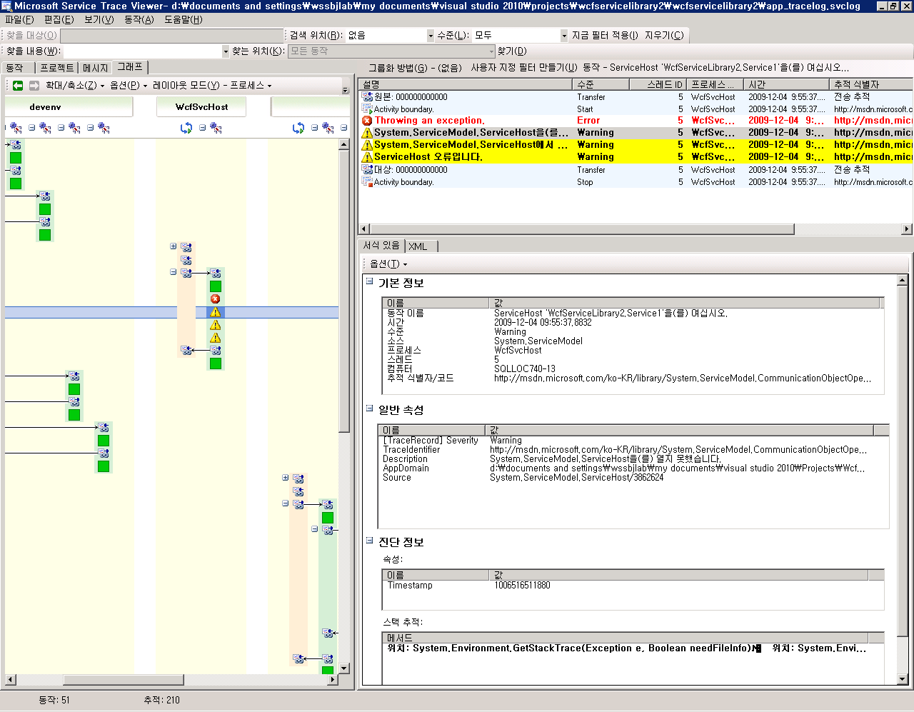Click the 'SQLLOC740-13' computer value
Screen dimensions: 914x712
(525, 369)
